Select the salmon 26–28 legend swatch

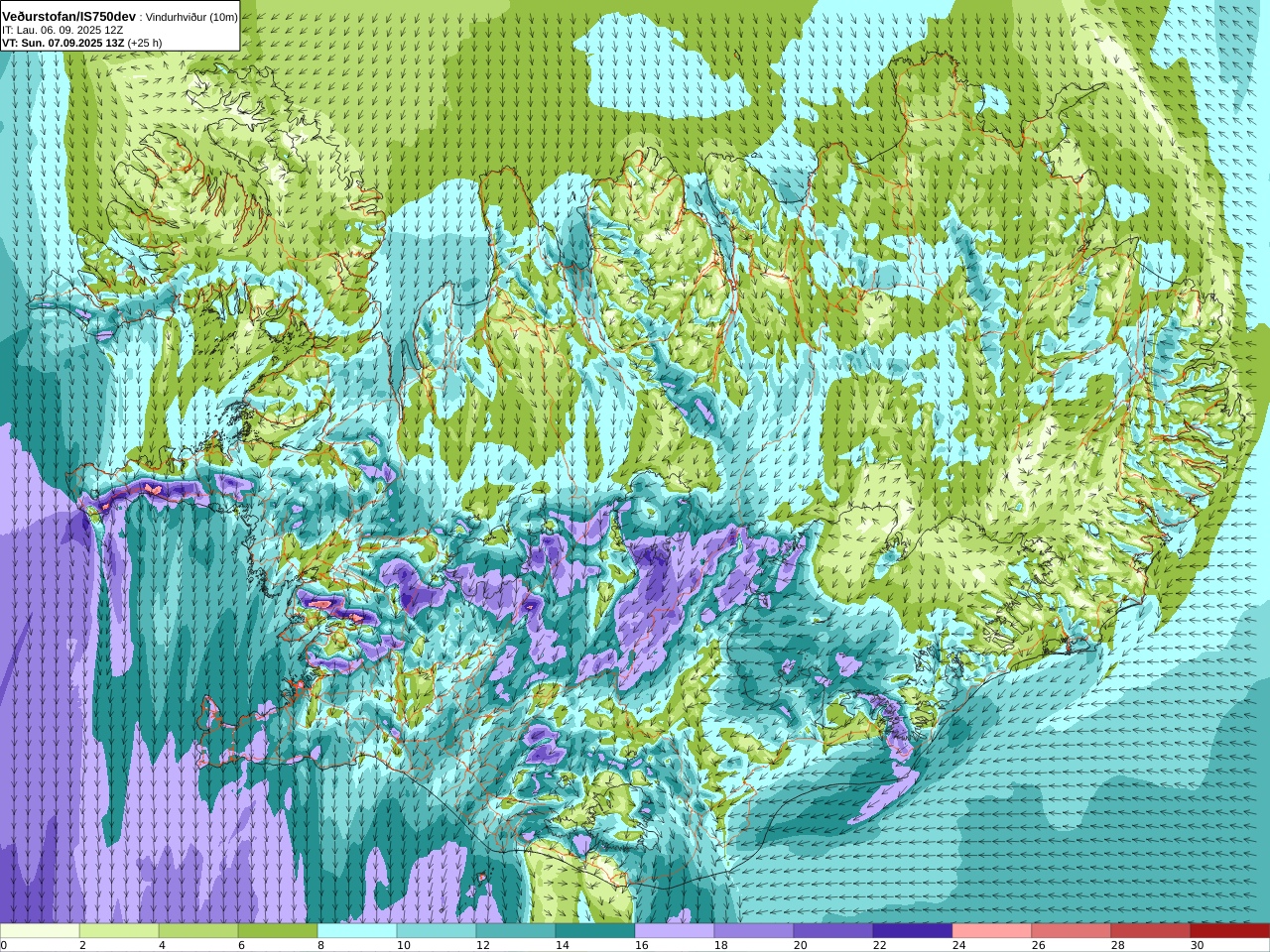1072,931
